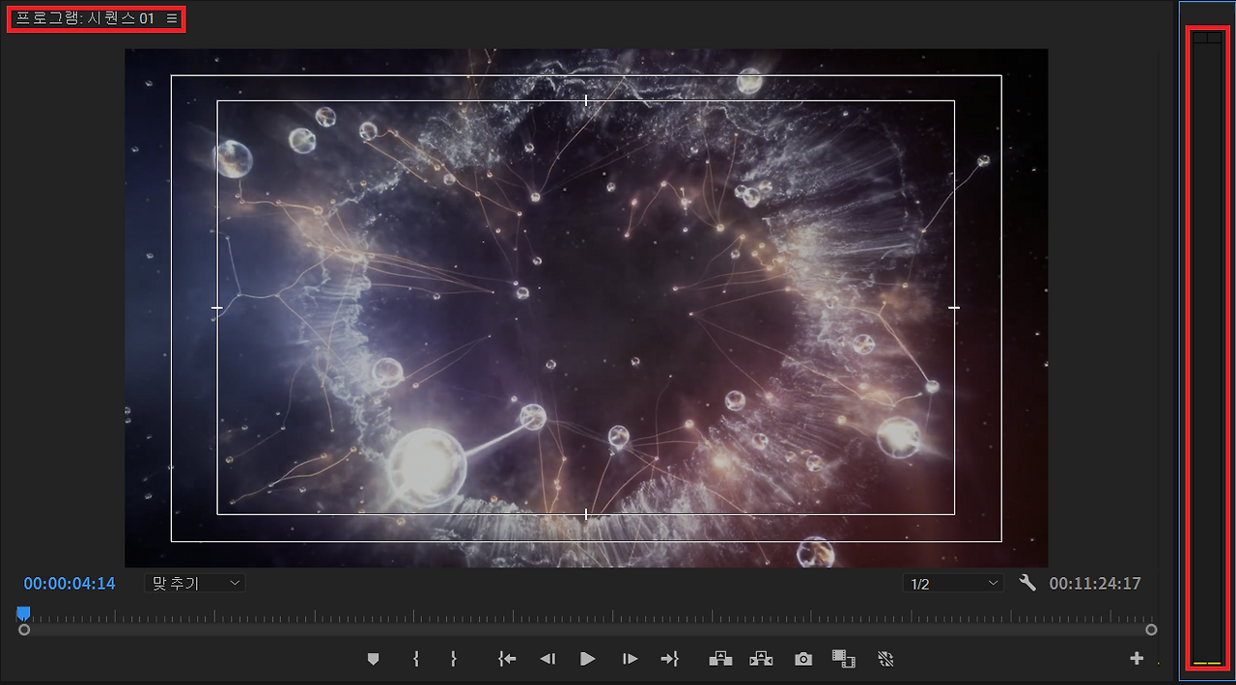Jump to the In point
The height and width of the screenshot is (685, 1236).
[507, 659]
